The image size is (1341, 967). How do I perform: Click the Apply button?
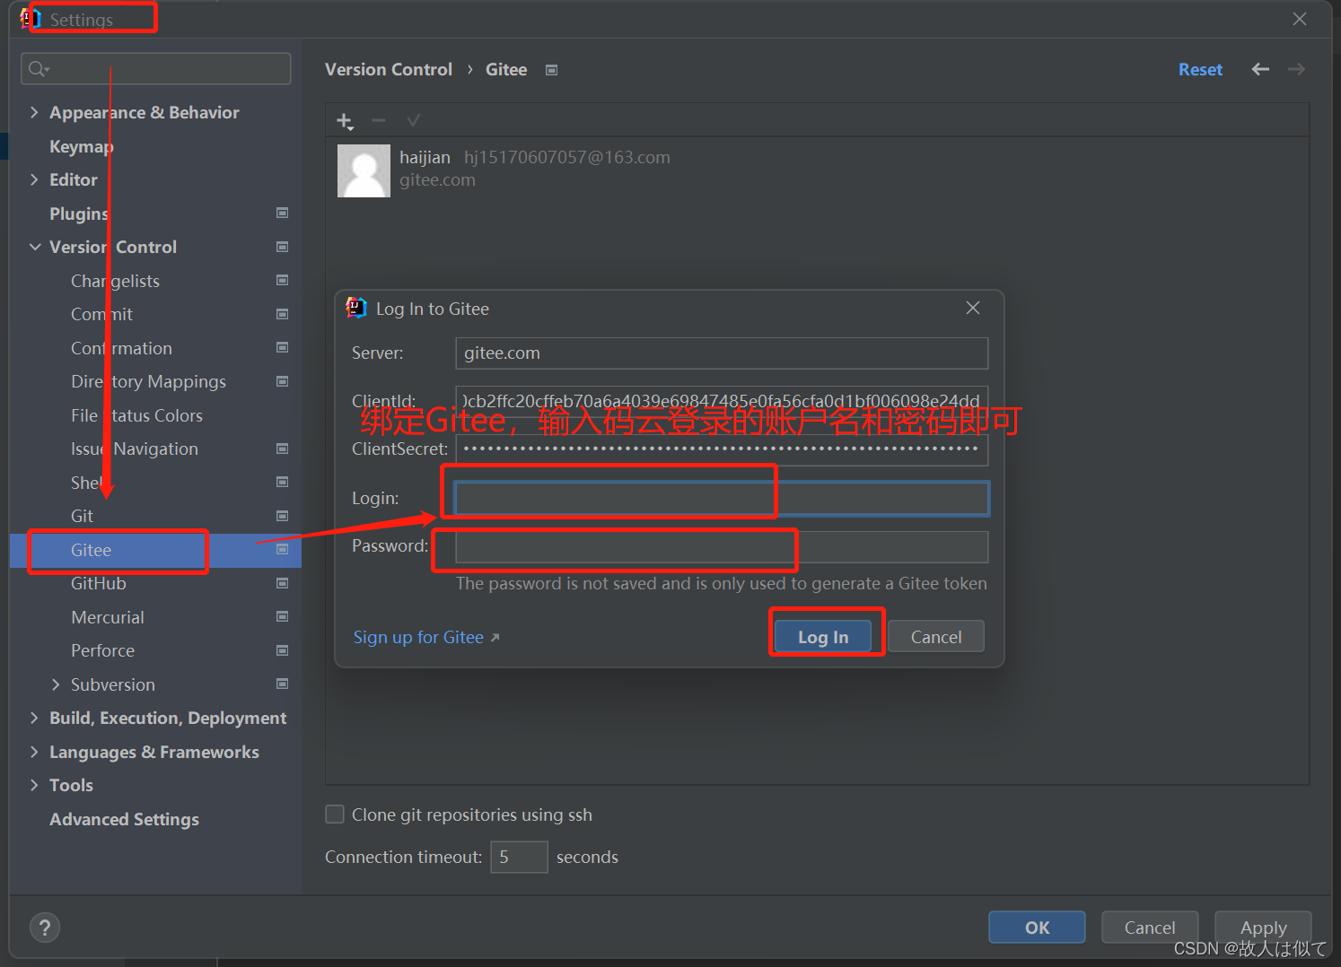point(1263,928)
